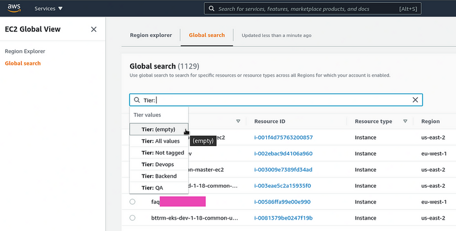This screenshot has width=456, height=231.
Task: Choose Tier: QA from suggestions
Action: pos(152,188)
